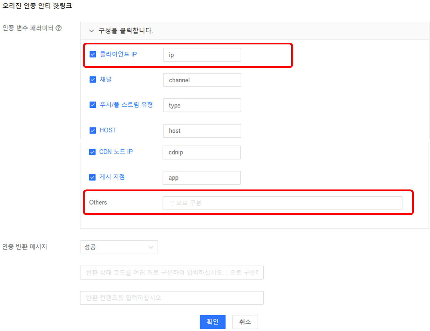Click the client IP field containing 'ip'

click(x=202, y=55)
